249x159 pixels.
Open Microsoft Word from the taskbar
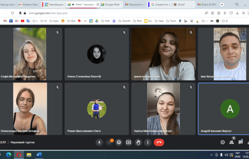39,155
